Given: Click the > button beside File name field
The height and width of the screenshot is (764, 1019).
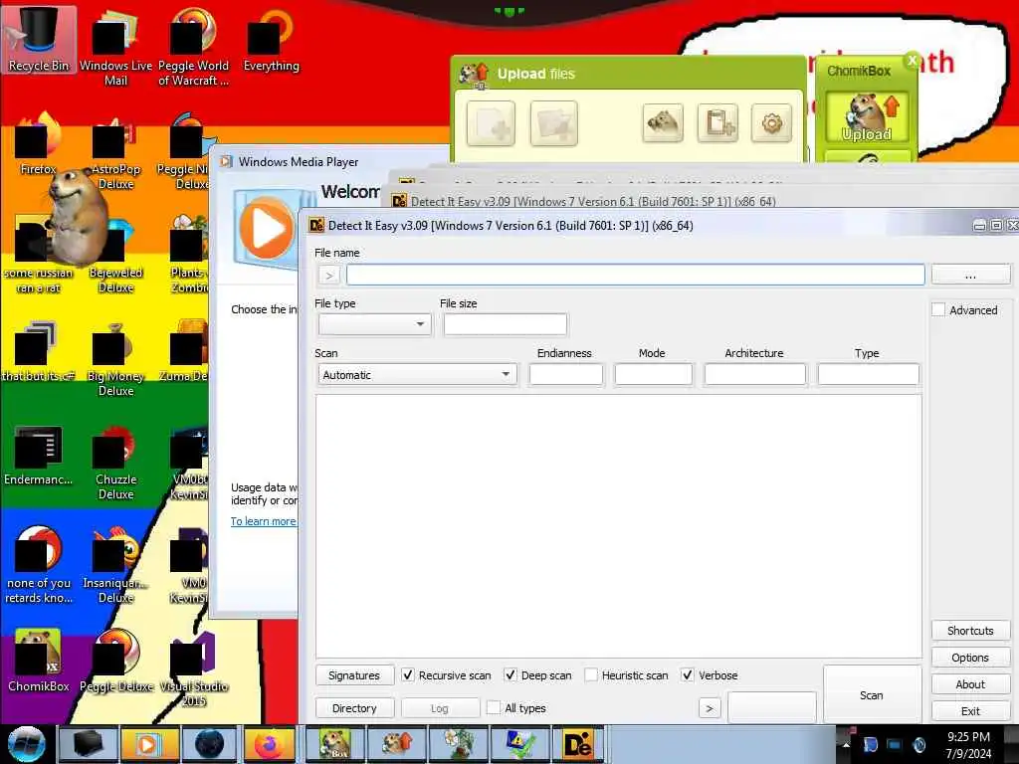Looking at the screenshot, I should (329, 275).
